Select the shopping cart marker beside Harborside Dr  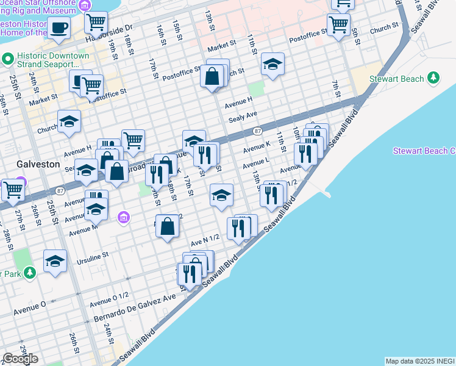pos(96,24)
